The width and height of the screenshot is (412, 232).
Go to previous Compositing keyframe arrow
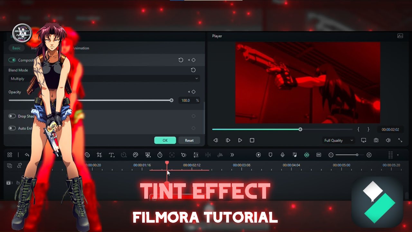(x=189, y=60)
